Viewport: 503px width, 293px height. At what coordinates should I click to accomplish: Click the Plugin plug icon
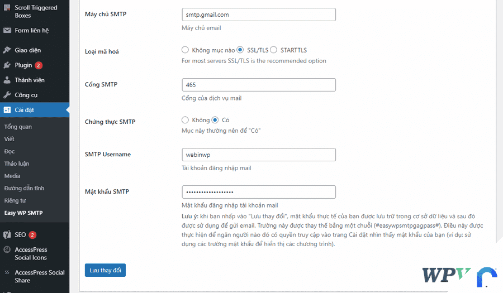coord(7,65)
